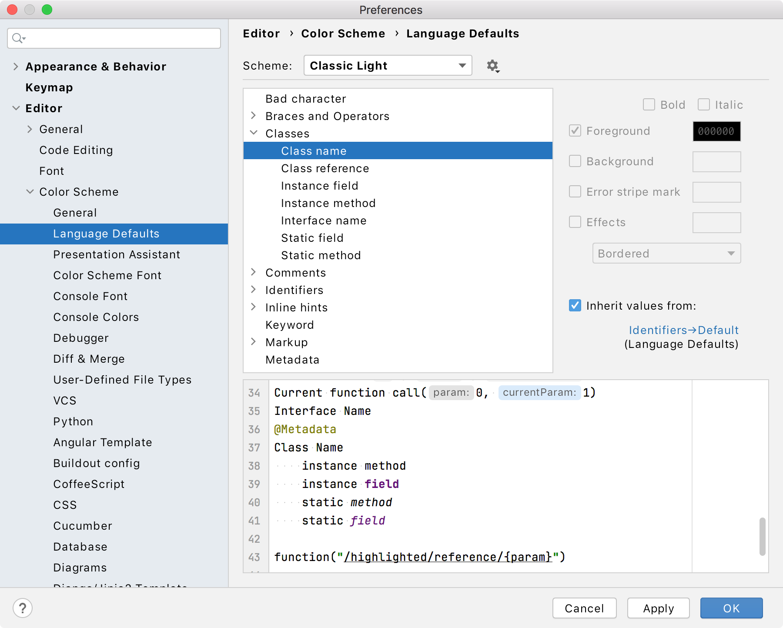Enable the Effects checkbox
This screenshot has height=628, width=783.
pos(575,222)
